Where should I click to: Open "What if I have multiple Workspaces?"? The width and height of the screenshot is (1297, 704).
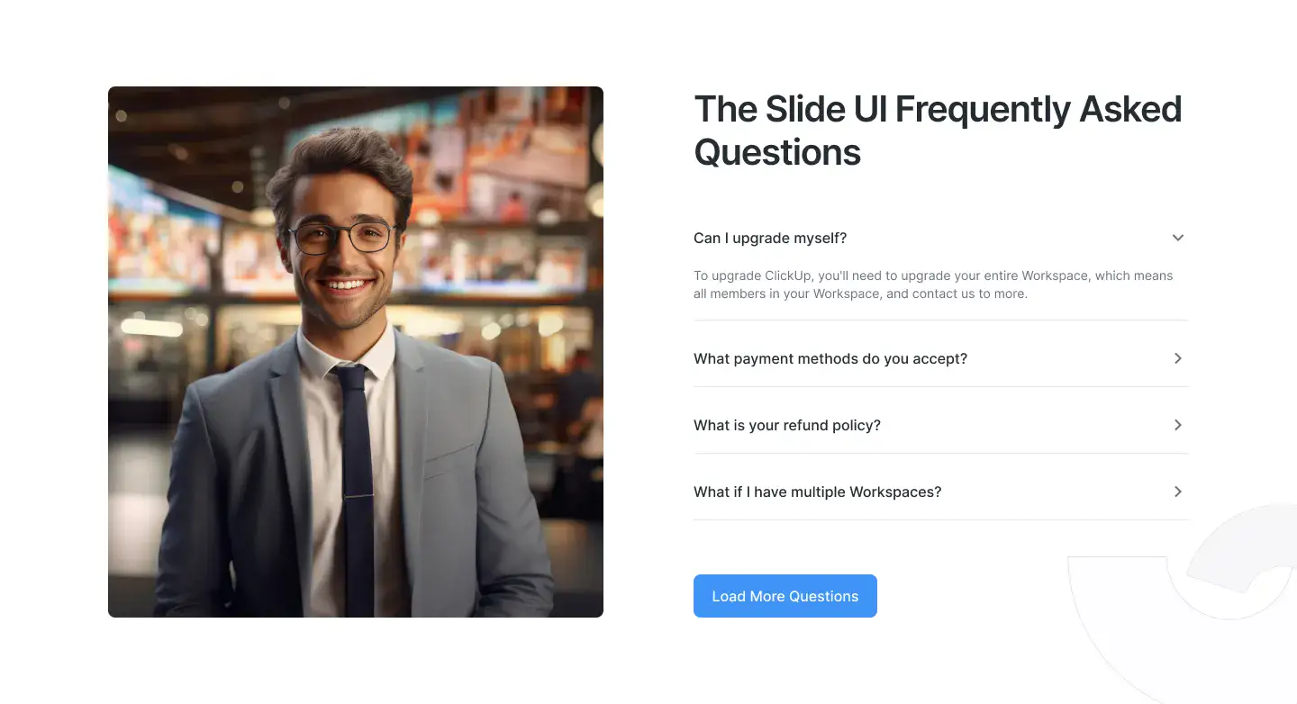point(818,492)
